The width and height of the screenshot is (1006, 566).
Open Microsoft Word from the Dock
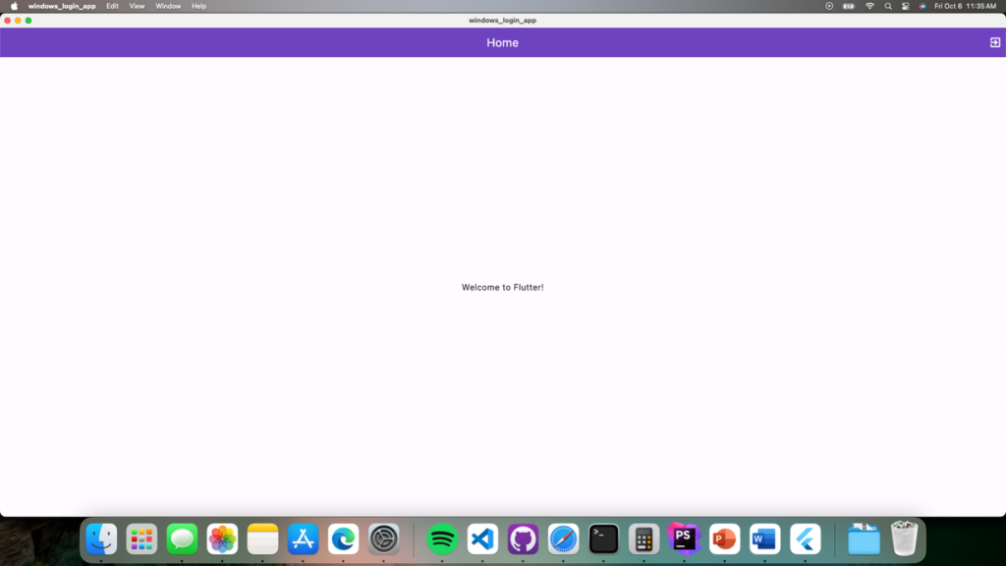pos(763,538)
